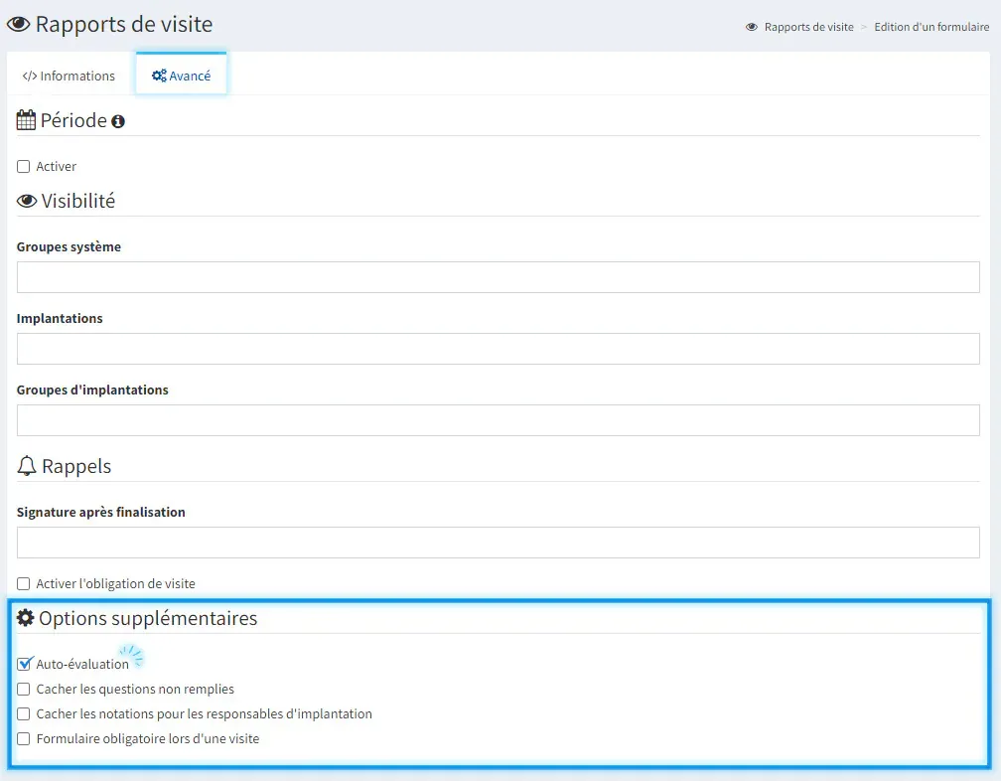The width and height of the screenshot is (1001, 781).
Task: Enable Cacher les notations pour les responsables d'implantation
Action: pos(24,714)
